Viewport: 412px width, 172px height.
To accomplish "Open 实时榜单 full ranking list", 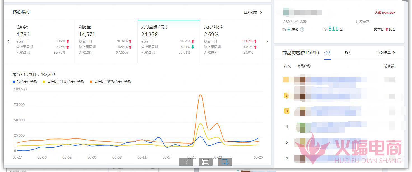I will click(386, 53).
